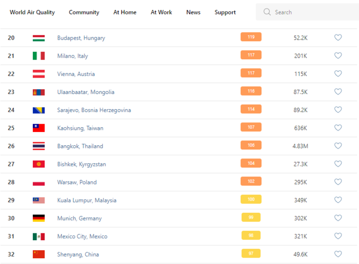Viewport: 359px width, 264px height.
Task: Click the yellow AQI 99 badge for Munich
Action: click(x=251, y=218)
